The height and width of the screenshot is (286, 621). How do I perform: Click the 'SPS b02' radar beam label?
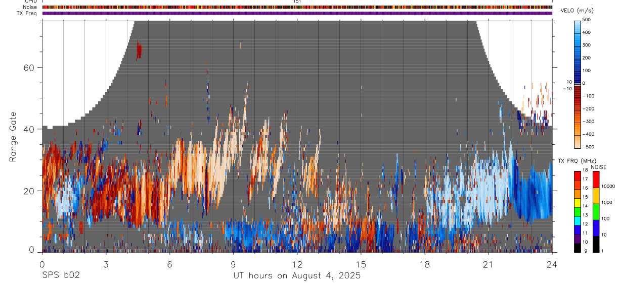[x=61, y=276]
